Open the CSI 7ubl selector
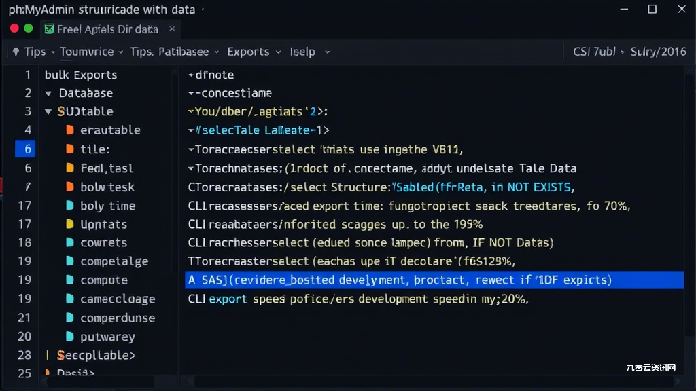The image size is (696, 391). (598, 52)
